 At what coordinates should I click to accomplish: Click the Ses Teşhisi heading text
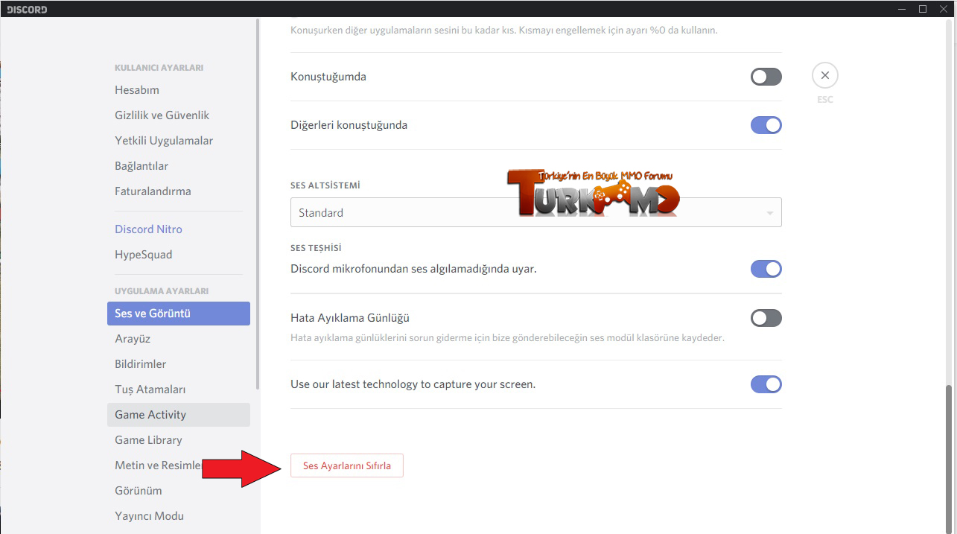316,248
